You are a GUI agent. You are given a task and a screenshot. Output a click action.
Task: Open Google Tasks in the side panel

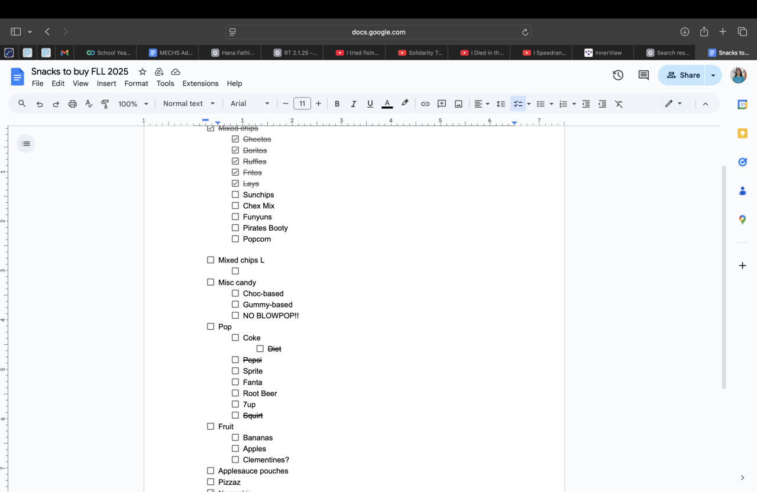(742, 162)
